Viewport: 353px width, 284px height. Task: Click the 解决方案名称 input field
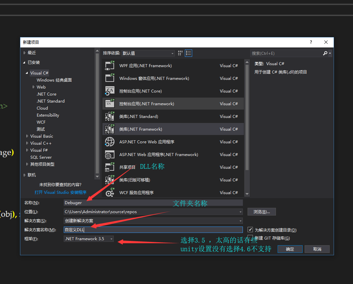tap(153, 230)
